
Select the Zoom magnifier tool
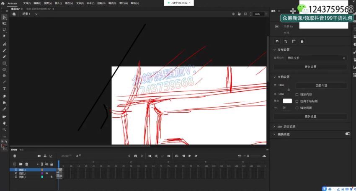pyautogui.click(x=4, y=129)
